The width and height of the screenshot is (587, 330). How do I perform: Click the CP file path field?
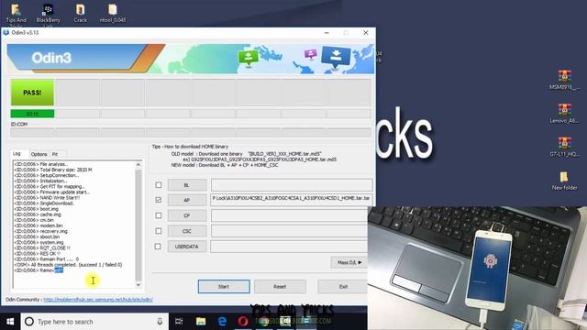click(x=289, y=215)
